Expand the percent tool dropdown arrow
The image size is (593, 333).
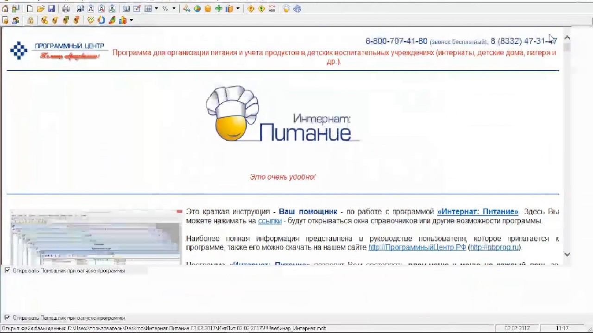coord(174,9)
